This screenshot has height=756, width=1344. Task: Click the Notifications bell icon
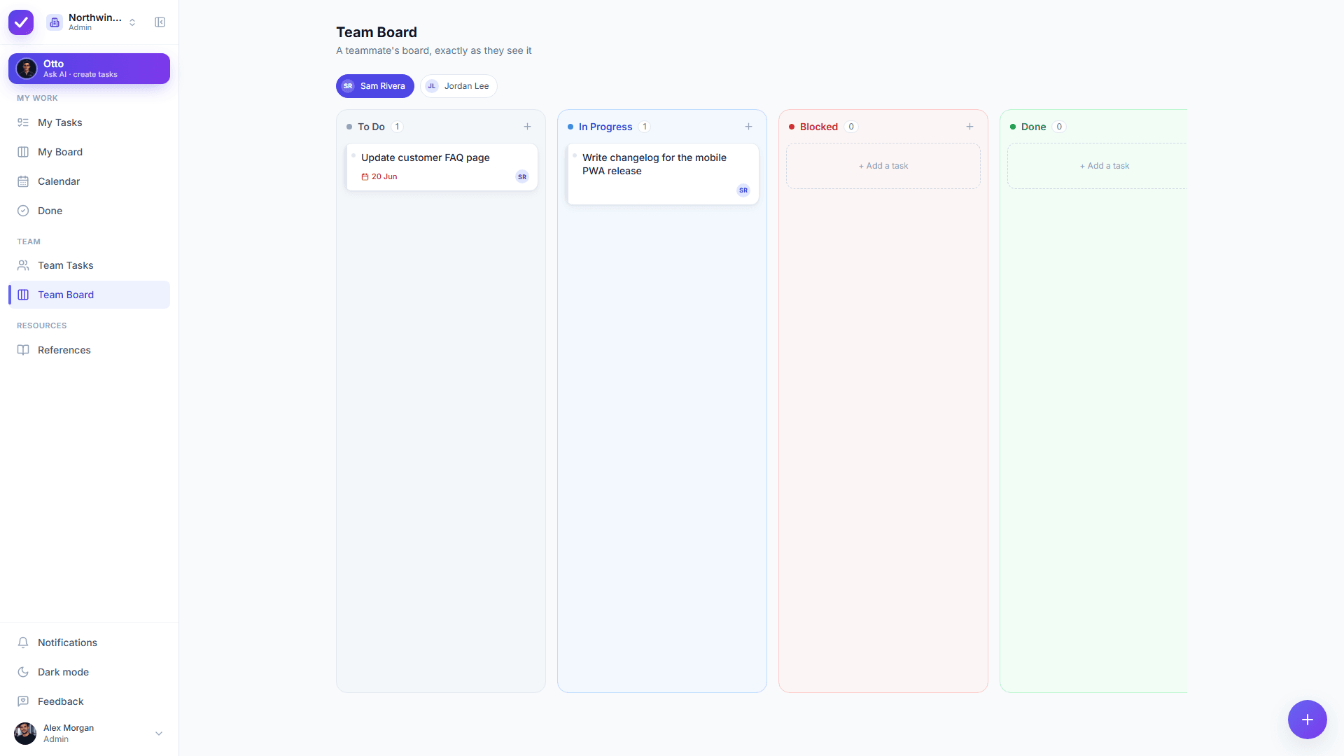(x=23, y=643)
